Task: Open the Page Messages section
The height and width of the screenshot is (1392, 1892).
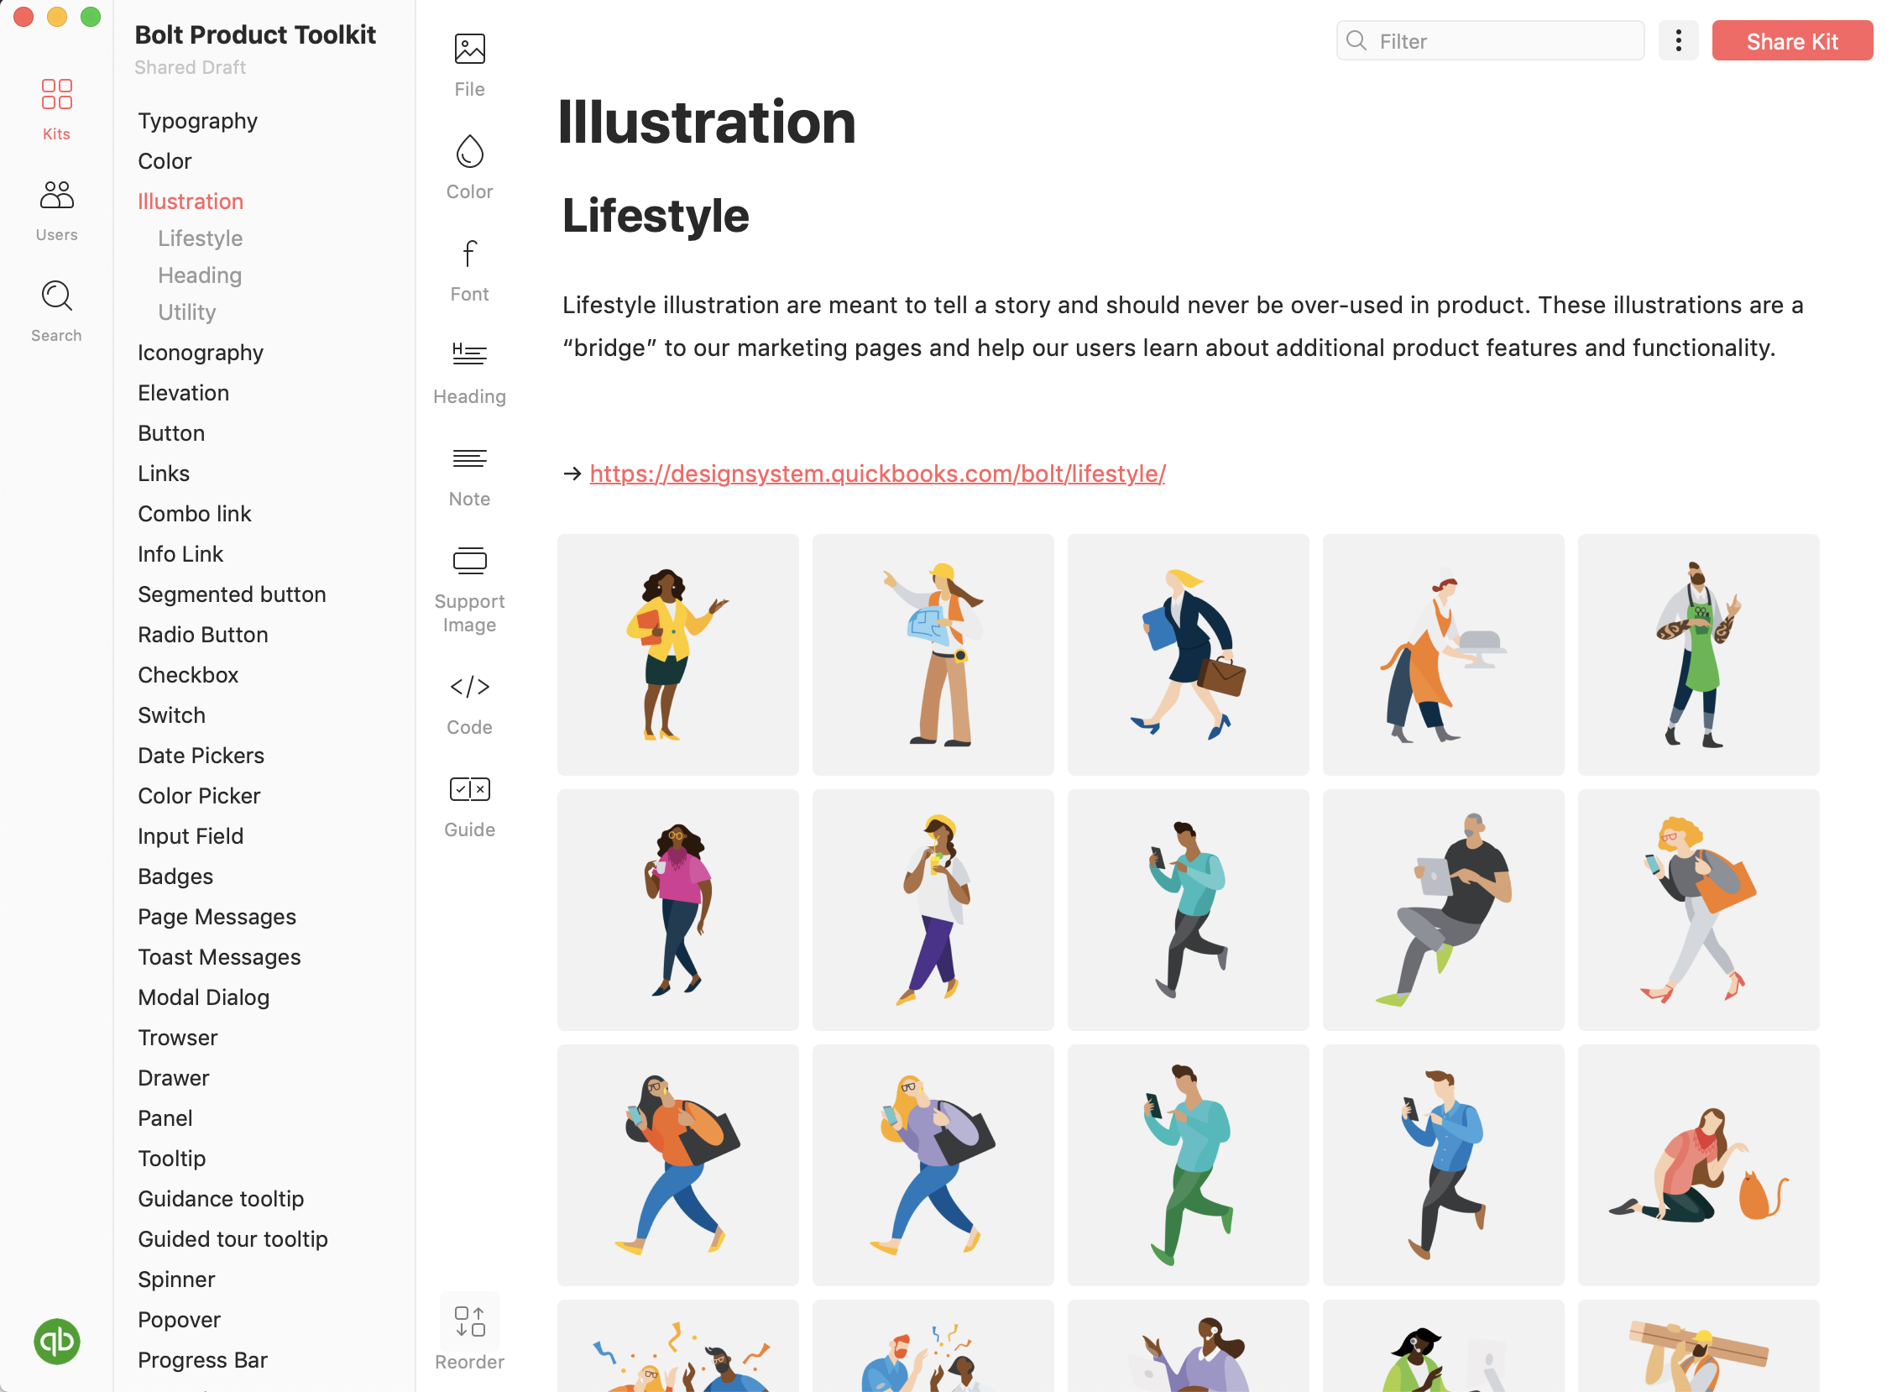Action: tap(217, 917)
